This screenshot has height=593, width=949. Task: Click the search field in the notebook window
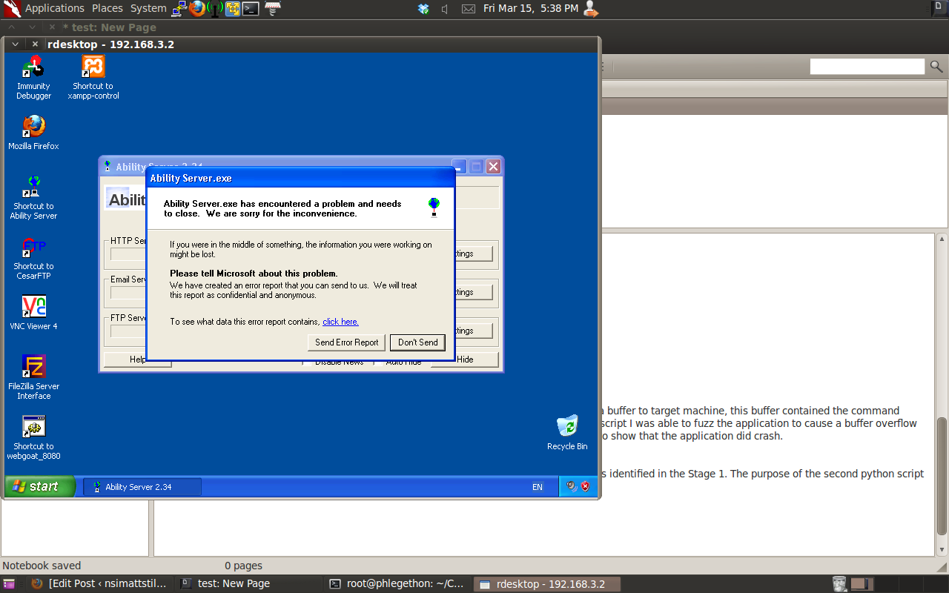(x=867, y=67)
